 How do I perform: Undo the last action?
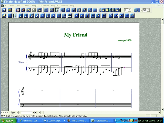click(28, 10)
